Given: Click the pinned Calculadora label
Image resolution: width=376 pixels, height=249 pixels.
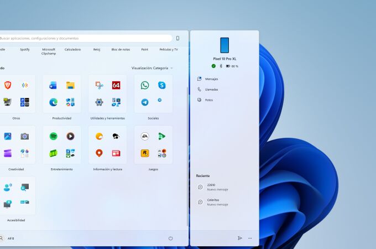Looking at the screenshot, I should coord(72,49).
